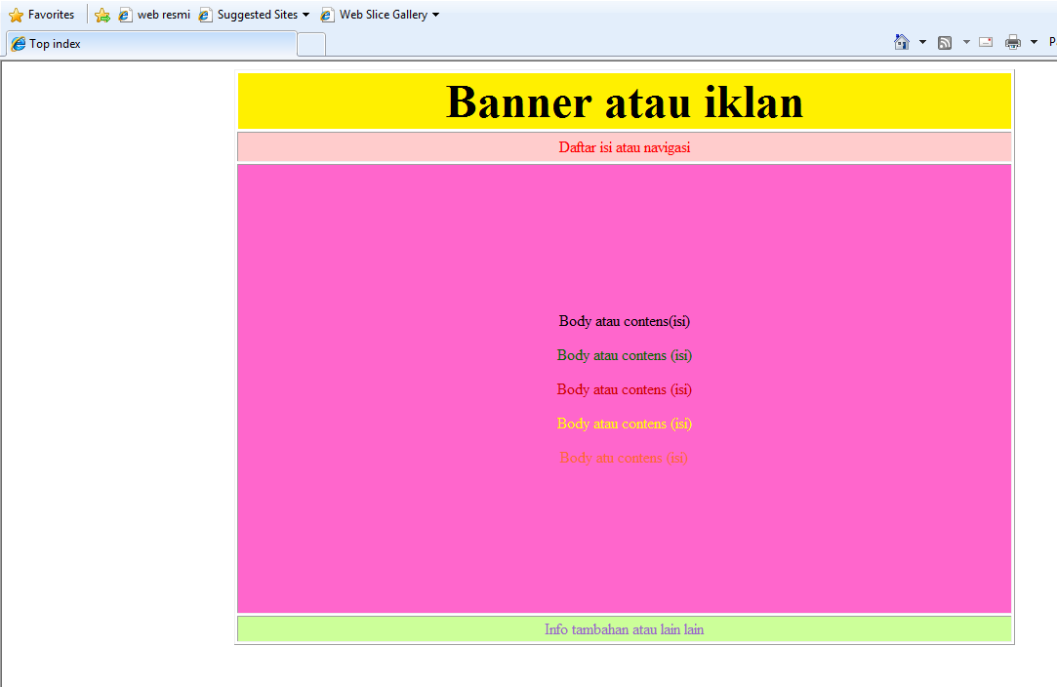
Task: Click 'Info tambahan atau lain lain' footer
Action: [625, 629]
